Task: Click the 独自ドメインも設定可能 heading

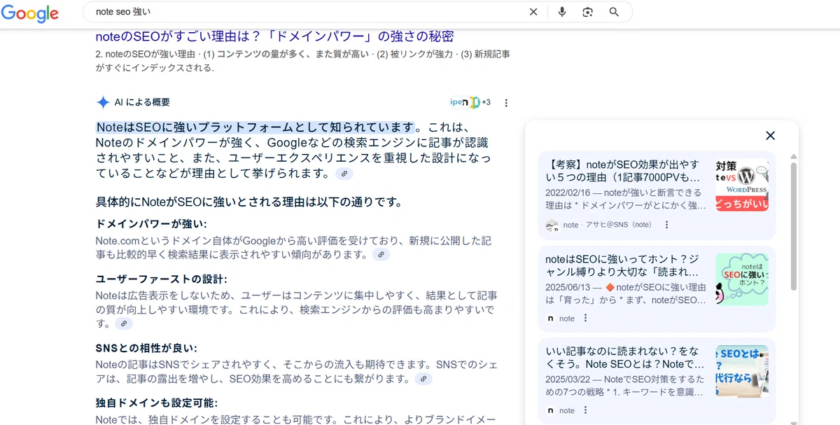Action: click(x=157, y=403)
